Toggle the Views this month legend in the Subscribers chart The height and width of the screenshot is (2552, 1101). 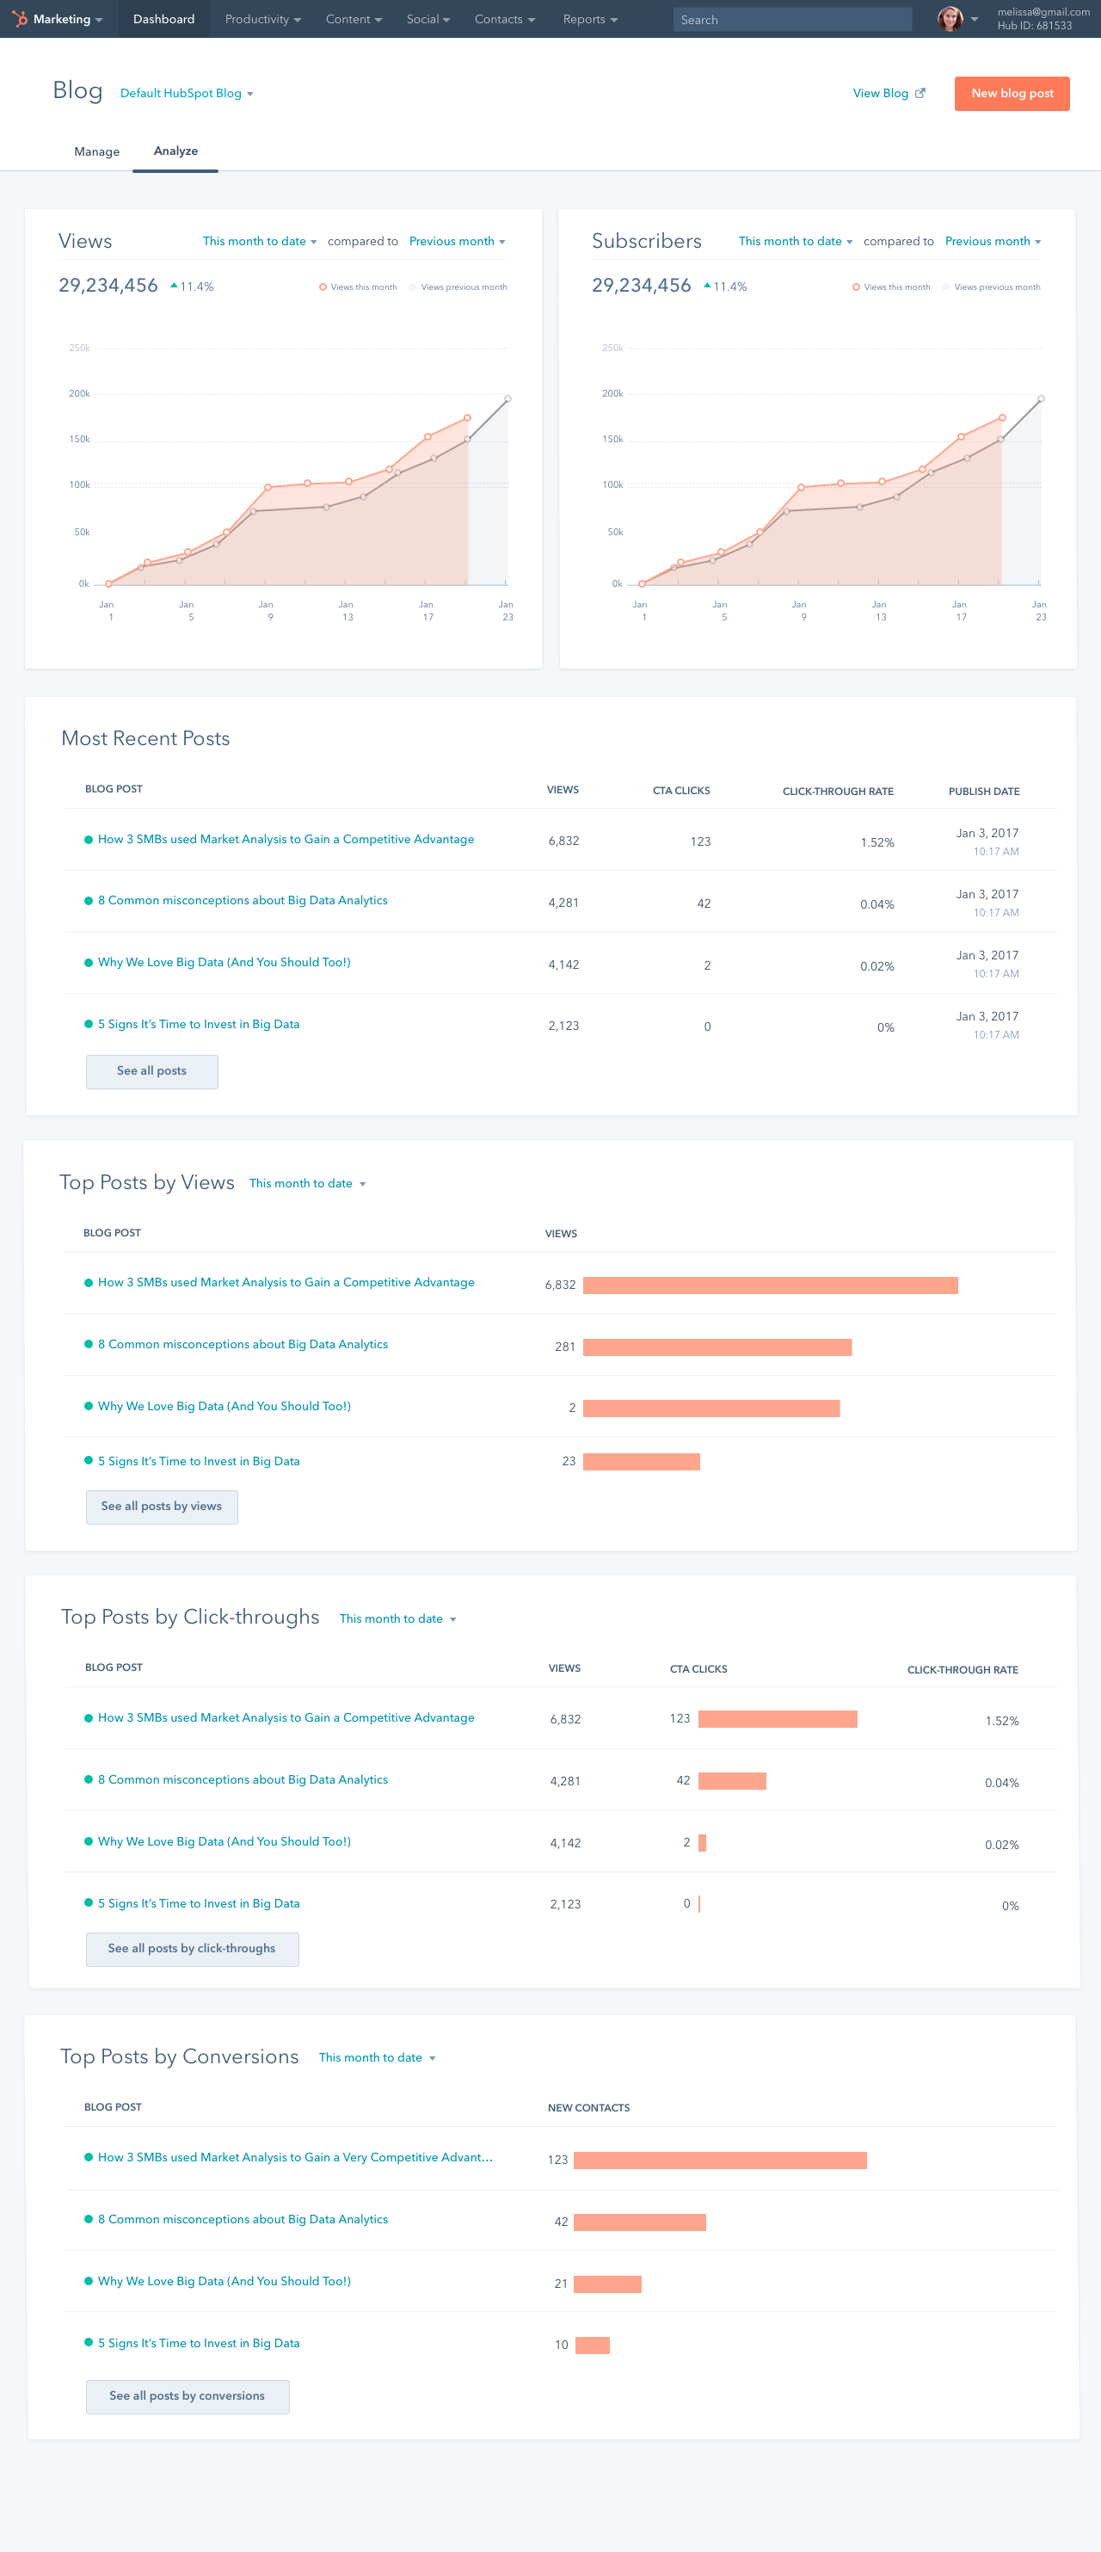pyautogui.click(x=890, y=287)
